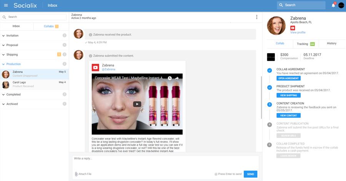Screen dimensions: 346x181
Task: Open the View profile link
Action: [x=298, y=32]
